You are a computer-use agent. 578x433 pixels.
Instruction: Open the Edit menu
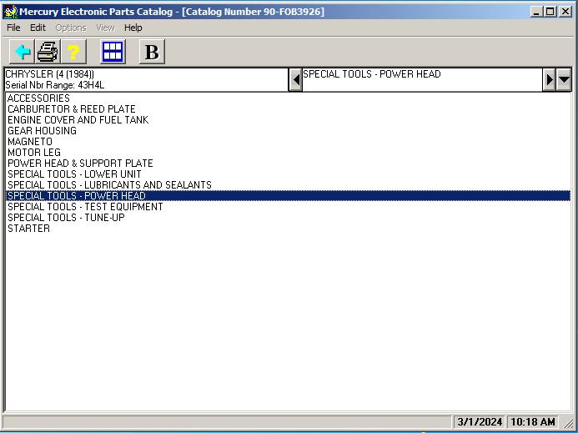(x=38, y=28)
